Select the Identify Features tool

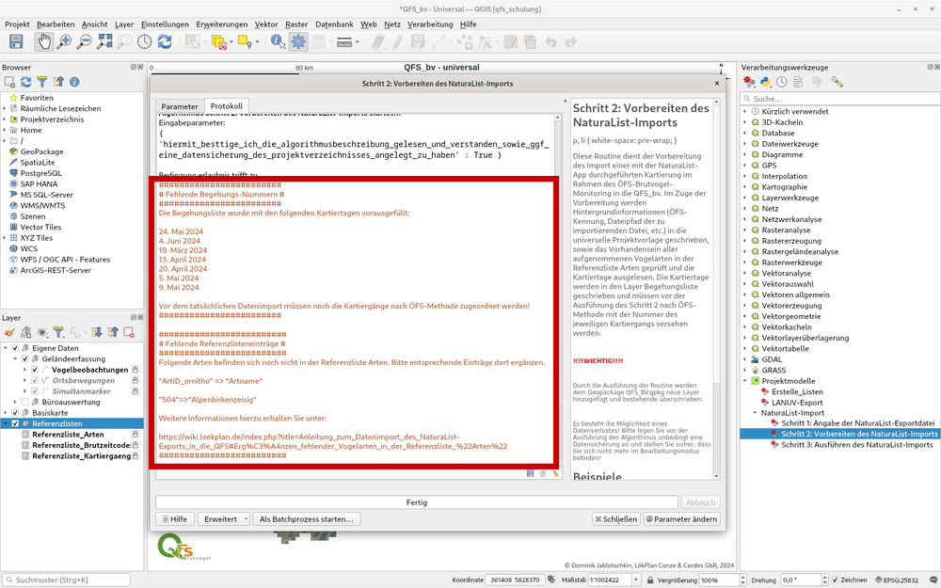[278, 41]
